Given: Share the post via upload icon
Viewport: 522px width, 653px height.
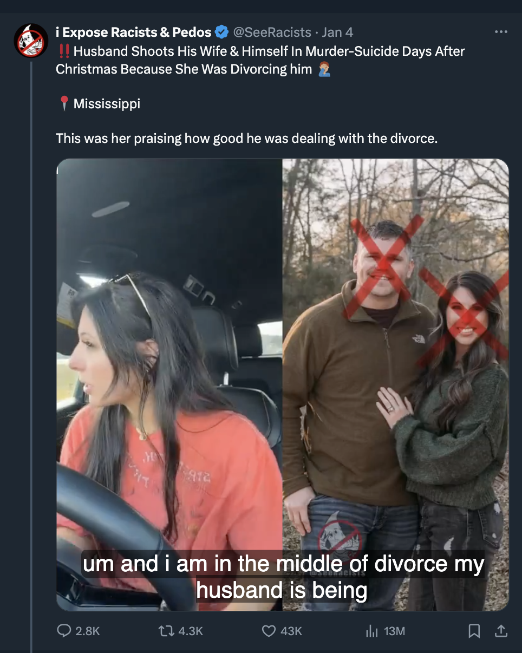Looking at the screenshot, I should point(501,631).
